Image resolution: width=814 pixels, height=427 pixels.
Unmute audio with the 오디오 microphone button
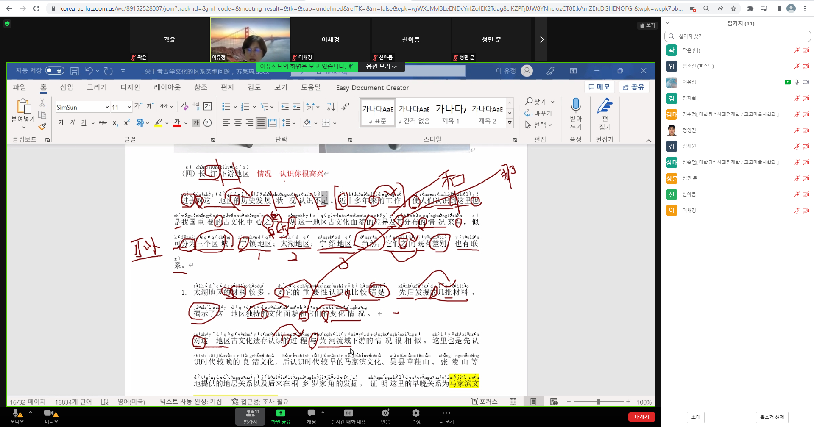(x=17, y=413)
